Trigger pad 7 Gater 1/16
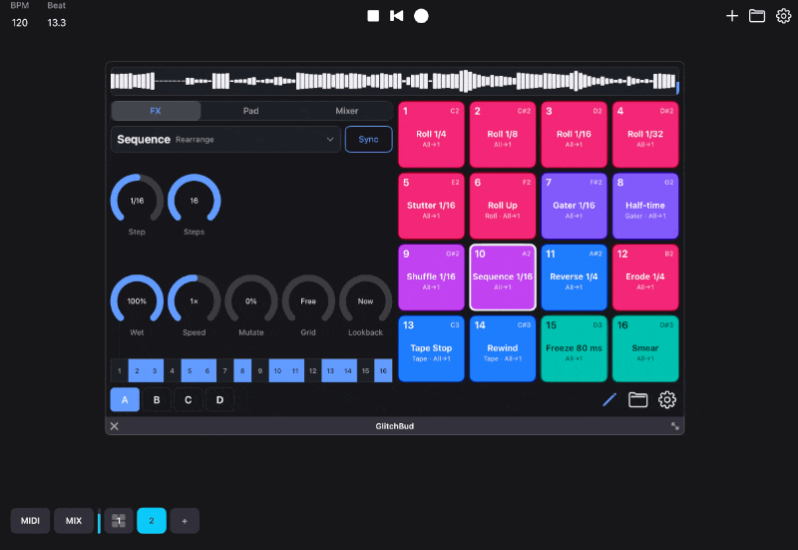The width and height of the screenshot is (798, 550). (x=575, y=206)
